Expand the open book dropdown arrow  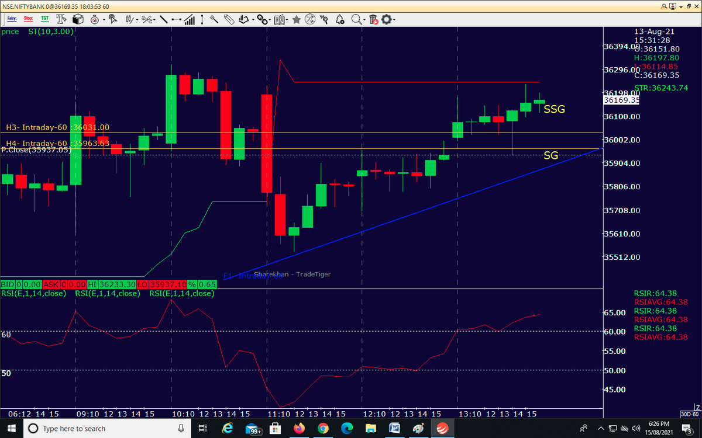tap(287, 20)
